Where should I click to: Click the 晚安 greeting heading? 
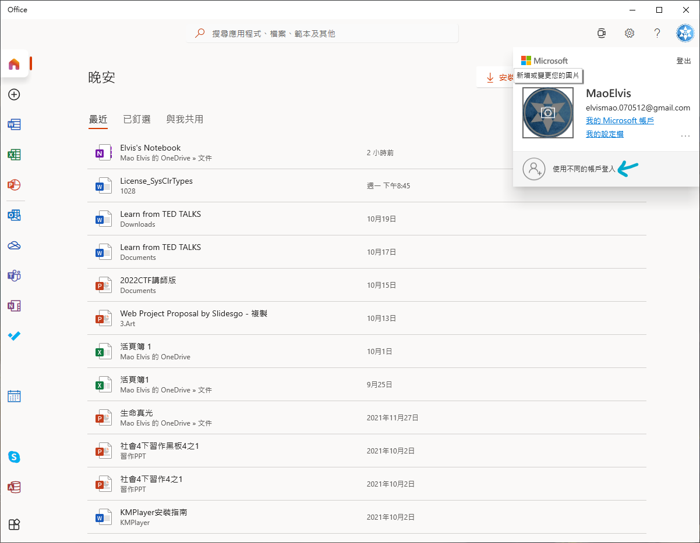tap(102, 77)
